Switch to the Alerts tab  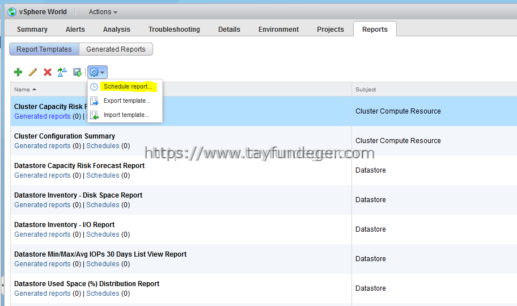75,30
